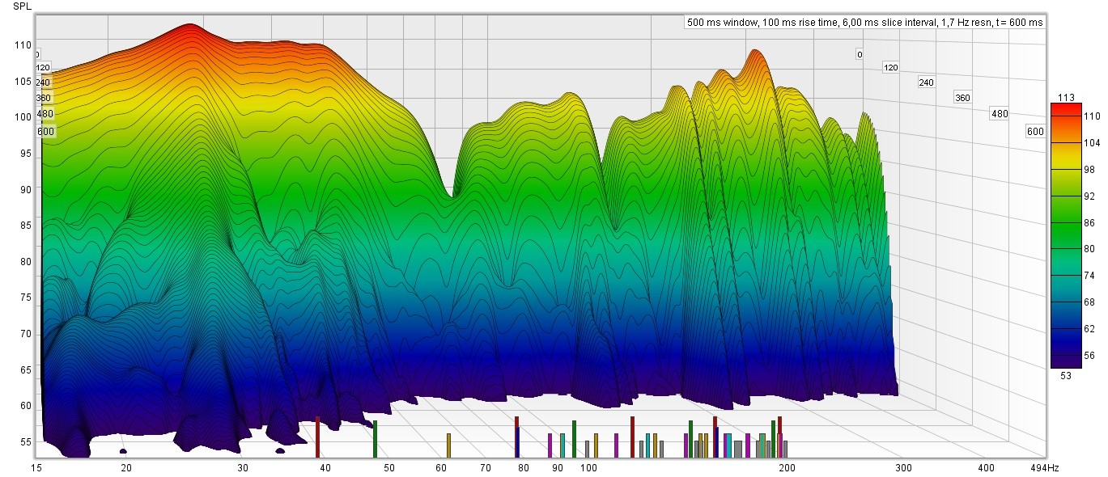The image size is (1108, 477).
Task: Click the 494Hz label at the frequency axis end
Action: tap(1042, 468)
